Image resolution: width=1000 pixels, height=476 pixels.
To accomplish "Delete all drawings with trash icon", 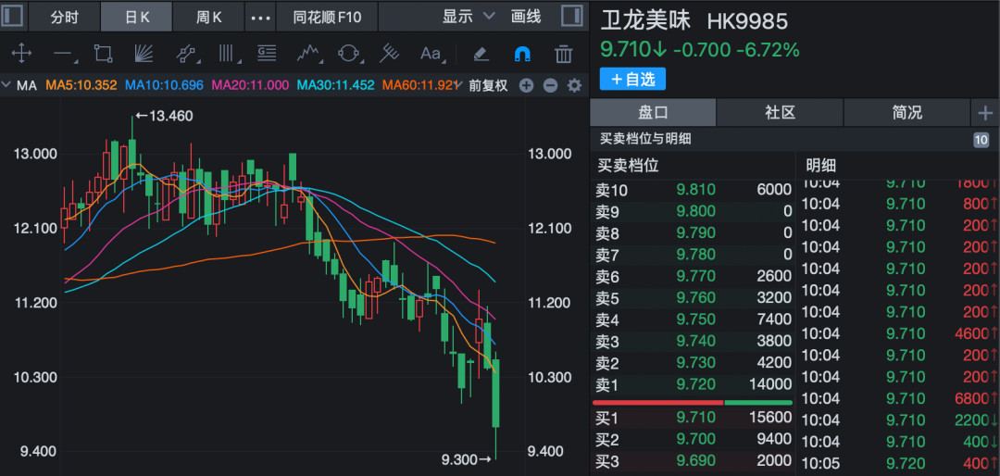I will [x=563, y=54].
